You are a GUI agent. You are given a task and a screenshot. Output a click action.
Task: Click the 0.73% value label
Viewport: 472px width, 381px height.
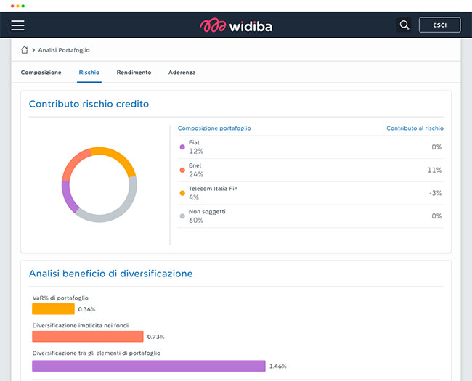(x=155, y=337)
